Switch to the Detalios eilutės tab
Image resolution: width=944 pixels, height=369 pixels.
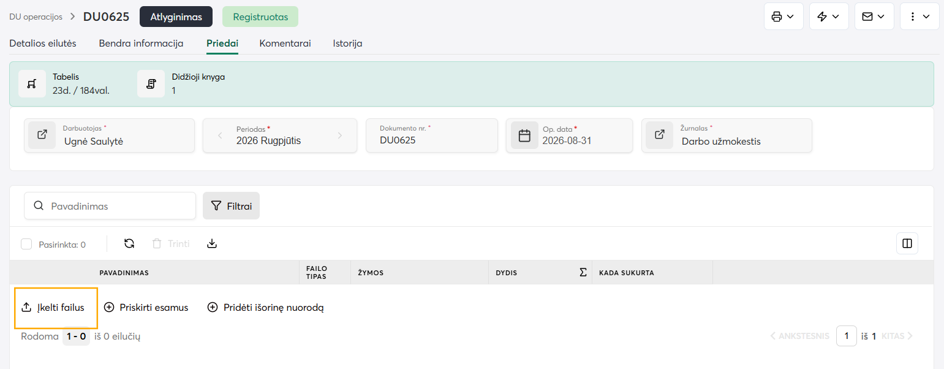pyautogui.click(x=43, y=44)
